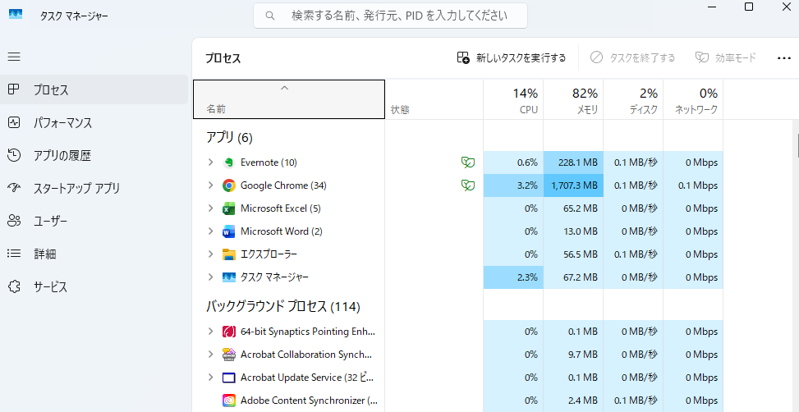799x412 pixels.
Task: Click the Google Chrome icon
Action: coord(229,185)
